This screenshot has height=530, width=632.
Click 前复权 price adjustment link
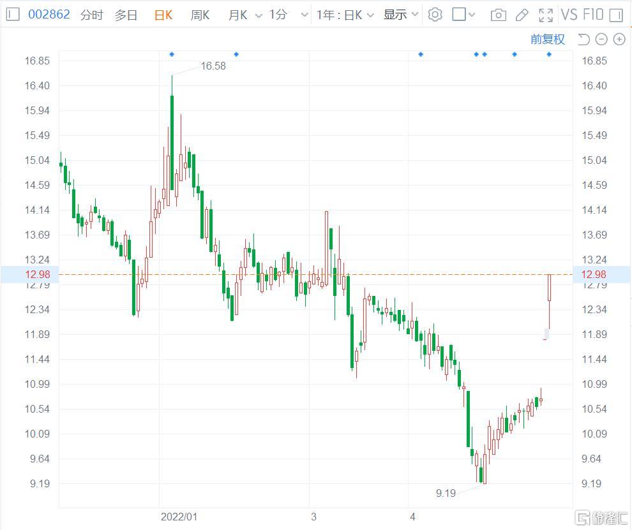click(x=547, y=39)
